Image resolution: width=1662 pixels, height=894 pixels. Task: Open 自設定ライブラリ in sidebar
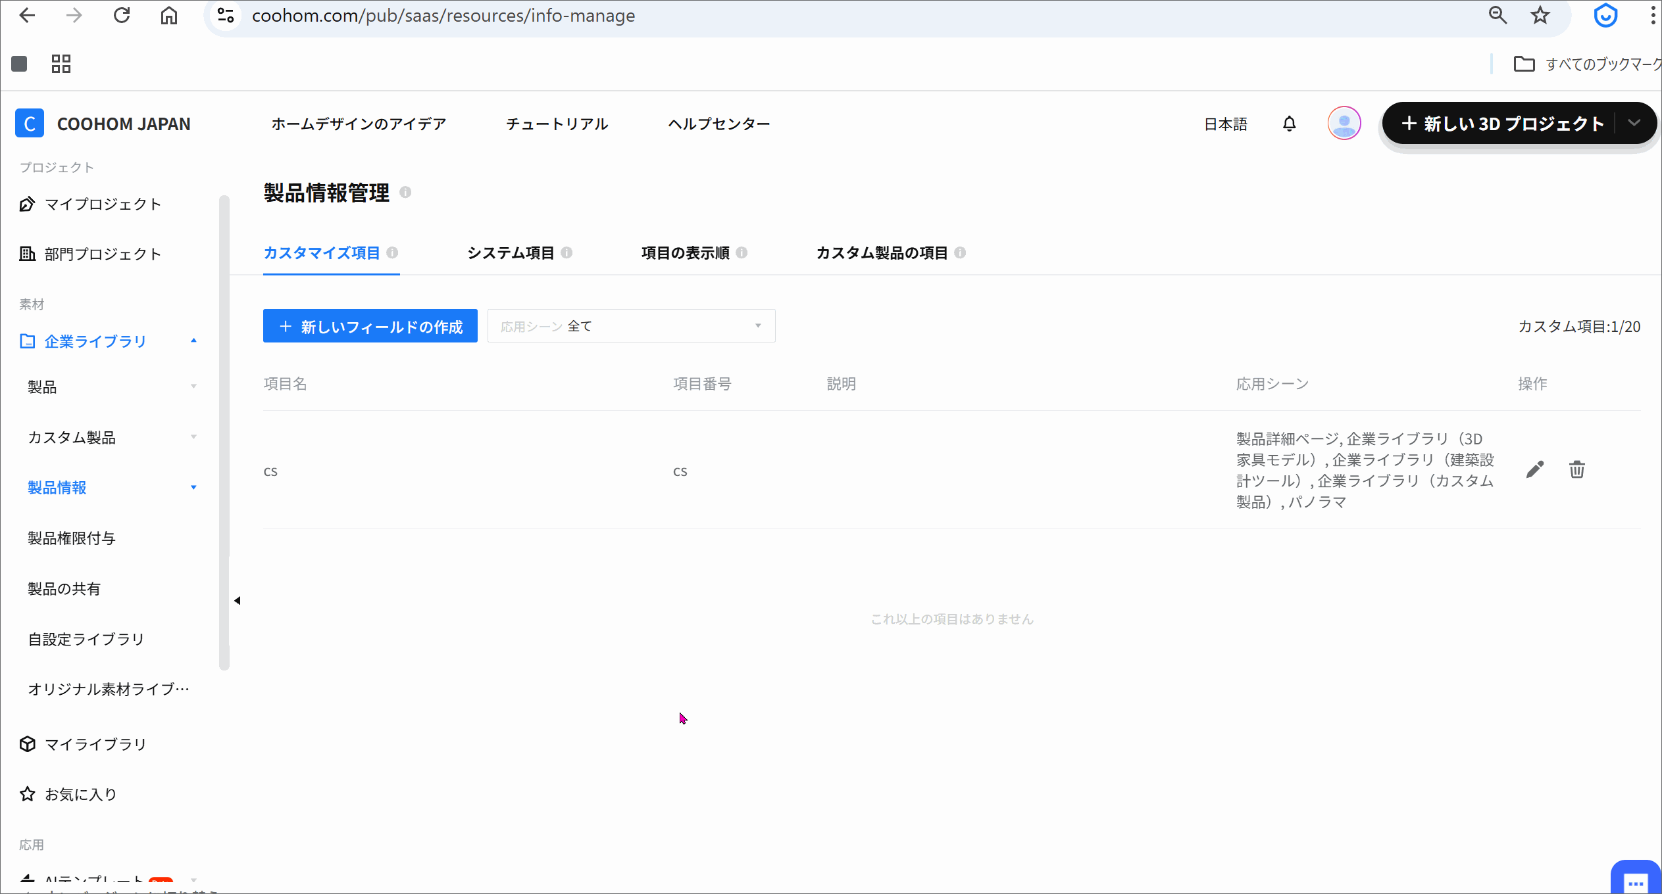tap(86, 639)
